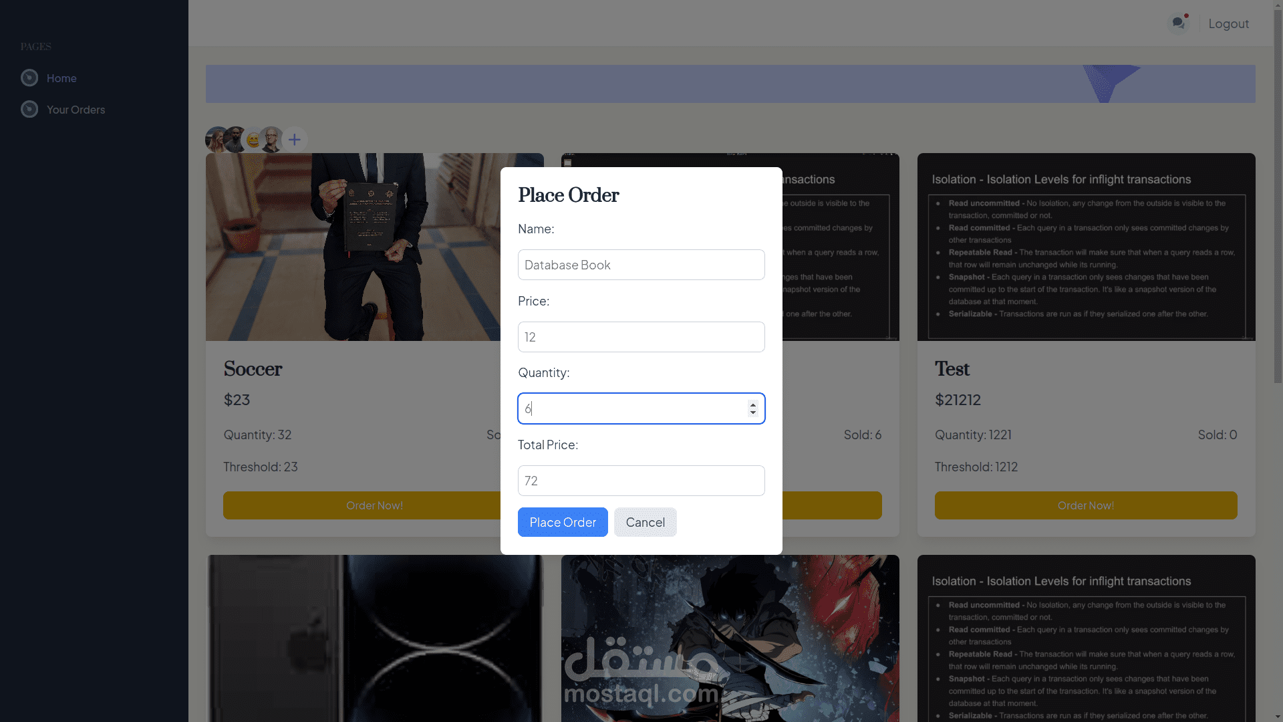Select the laughing emoji avatar
Image resolution: width=1283 pixels, height=722 pixels.
click(x=253, y=140)
